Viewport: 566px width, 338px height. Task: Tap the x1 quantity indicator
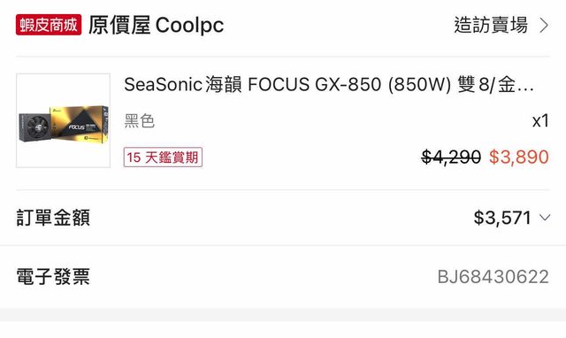point(540,121)
